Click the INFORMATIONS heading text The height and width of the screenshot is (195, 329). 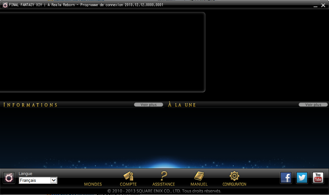pos(31,105)
